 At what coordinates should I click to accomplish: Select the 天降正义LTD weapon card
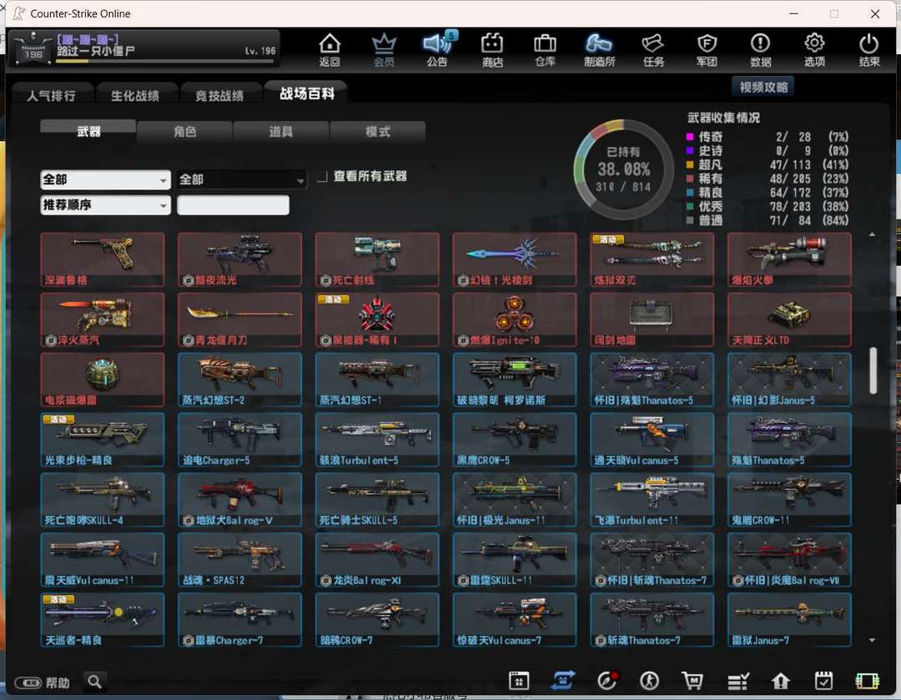(789, 320)
